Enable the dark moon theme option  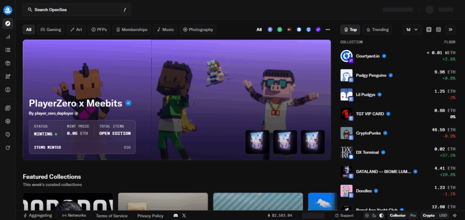click(x=374, y=215)
